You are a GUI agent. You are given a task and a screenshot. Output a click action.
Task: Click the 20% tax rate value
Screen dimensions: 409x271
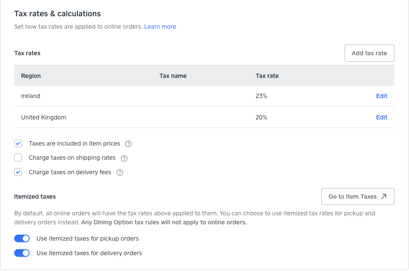261,117
